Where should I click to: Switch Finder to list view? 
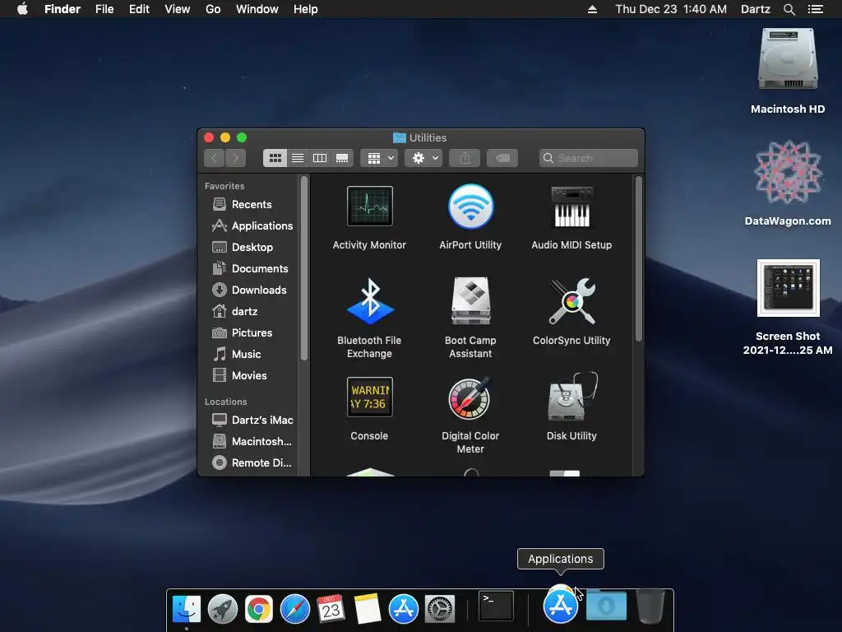[298, 158]
